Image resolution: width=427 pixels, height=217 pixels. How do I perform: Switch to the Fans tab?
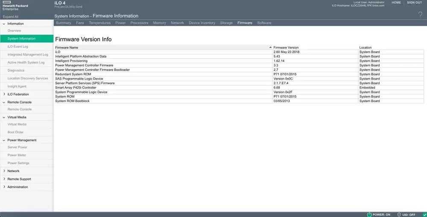click(x=80, y=23)
